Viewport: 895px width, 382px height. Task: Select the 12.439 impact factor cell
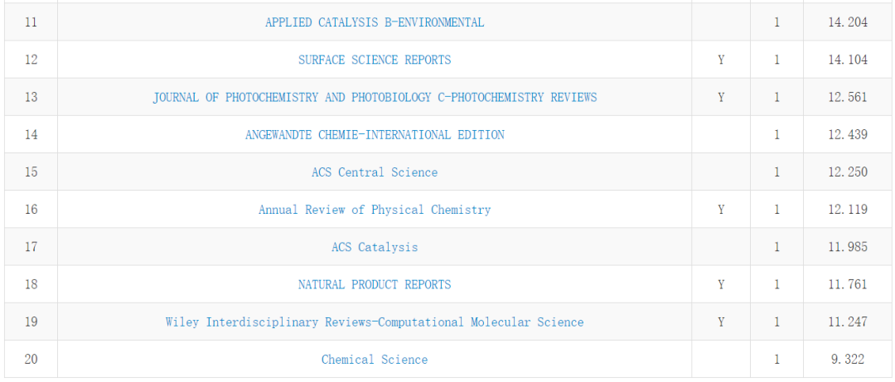(847, 134)
